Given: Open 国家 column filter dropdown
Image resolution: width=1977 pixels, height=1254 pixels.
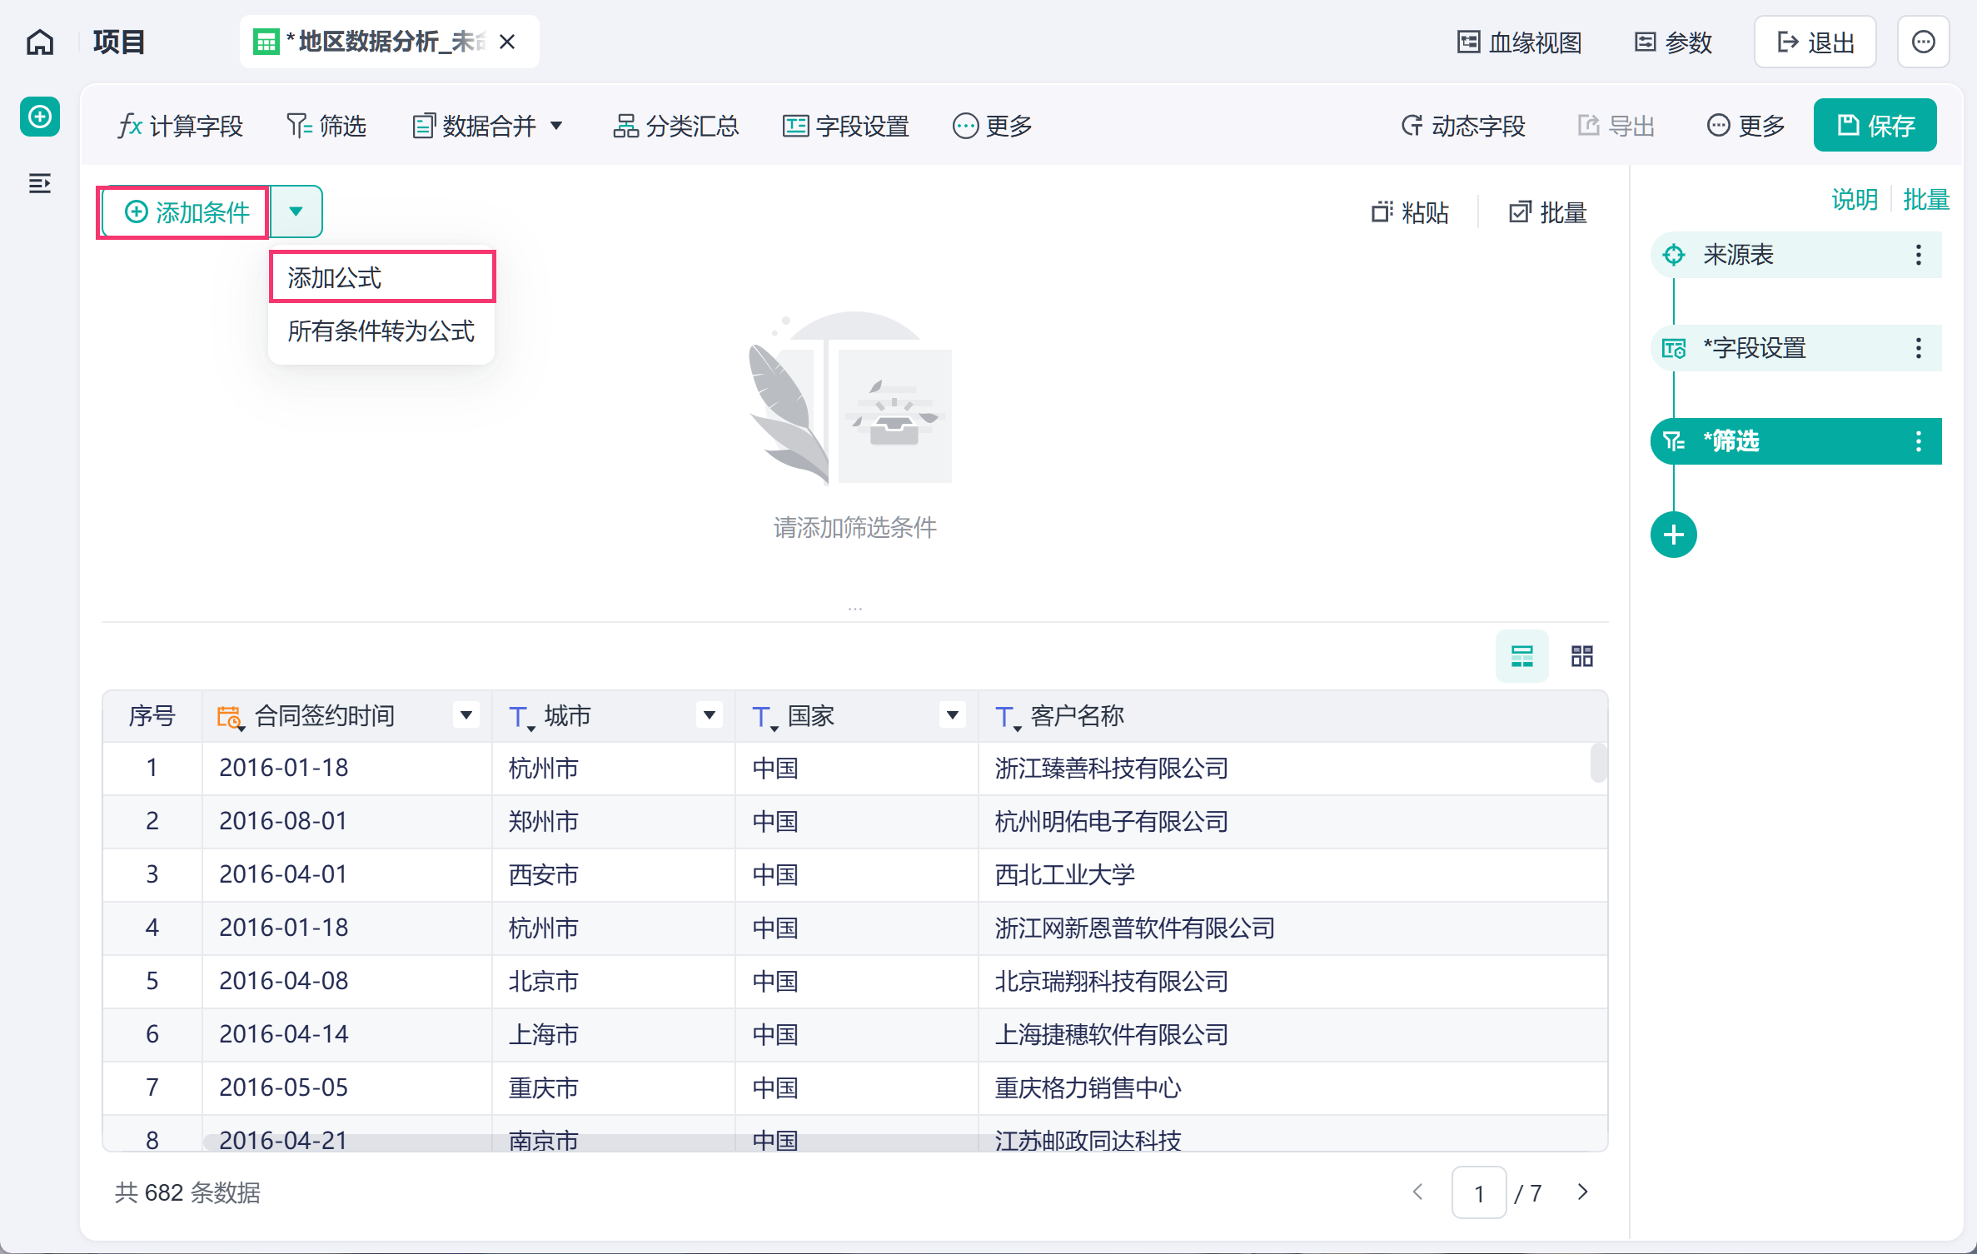Looking at the screenshot, I should click(x=953, y=714).
